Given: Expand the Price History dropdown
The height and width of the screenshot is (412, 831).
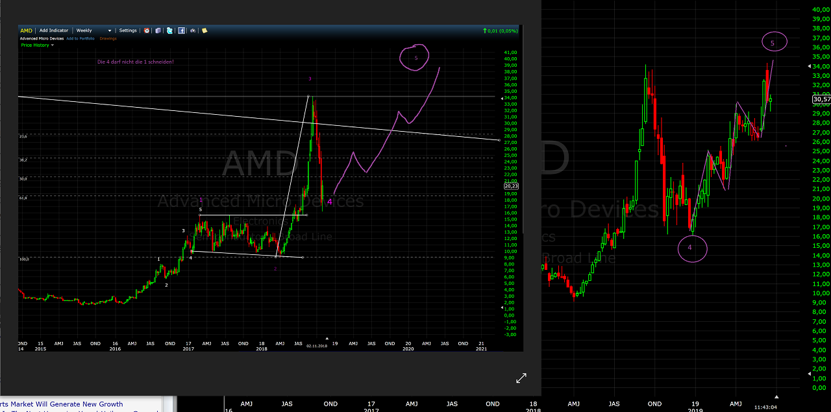Looking at the screenshot, I should (x=38, y=45).
